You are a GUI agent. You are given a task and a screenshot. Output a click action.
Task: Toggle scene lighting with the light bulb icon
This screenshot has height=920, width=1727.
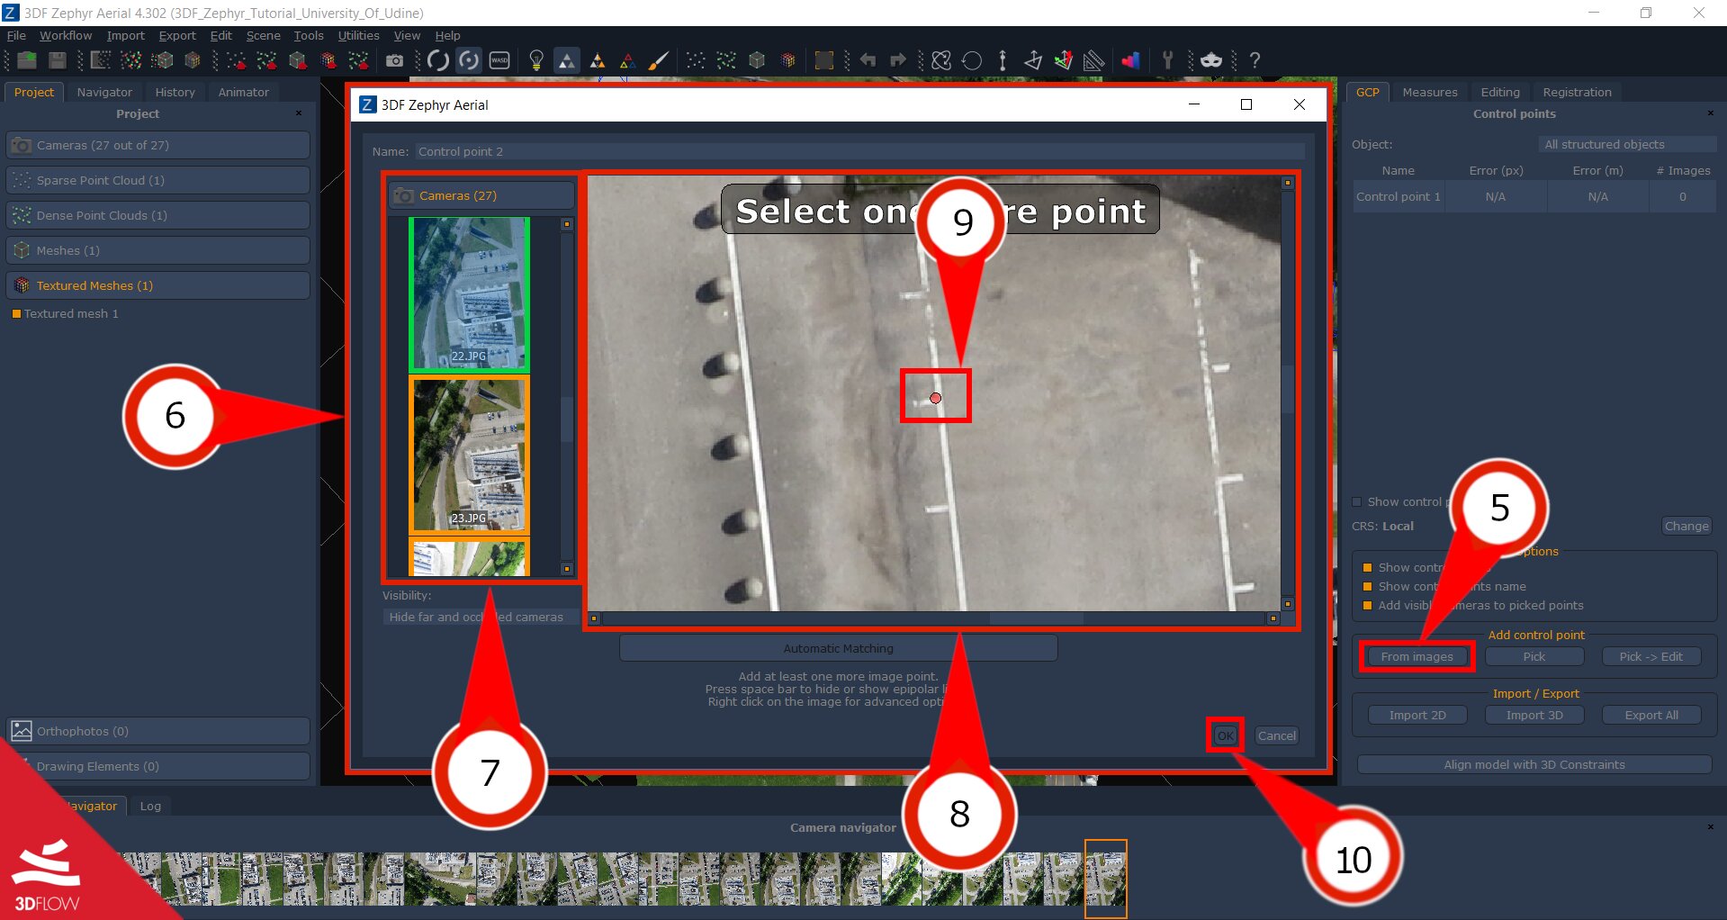(x=536, y=60)
